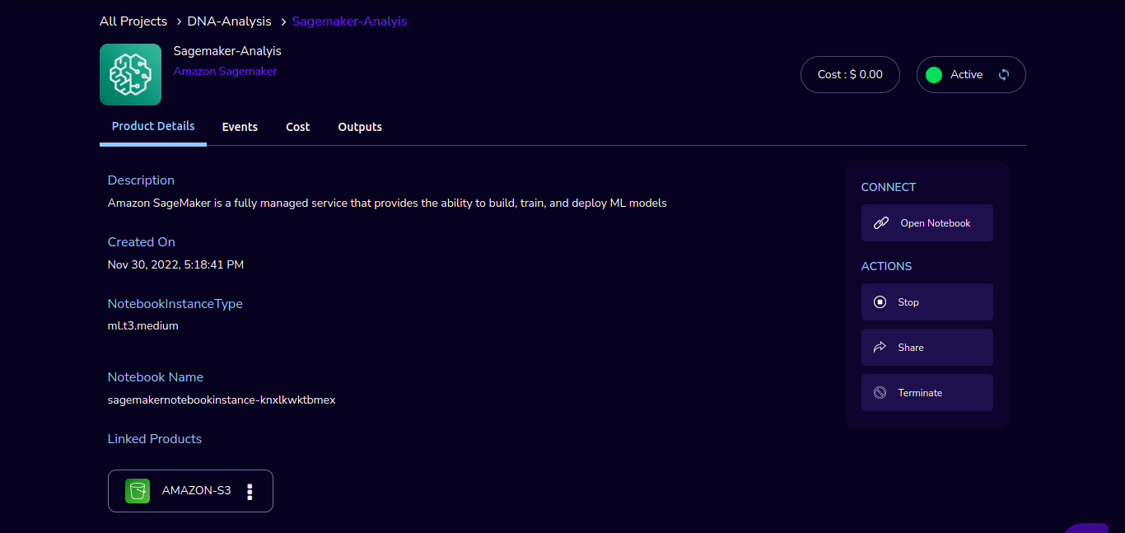Image resolution: width=1125 pixels, height=533 pixels.
Task: Click the ACTIONS section label
Action: click(x=886, y=266)
